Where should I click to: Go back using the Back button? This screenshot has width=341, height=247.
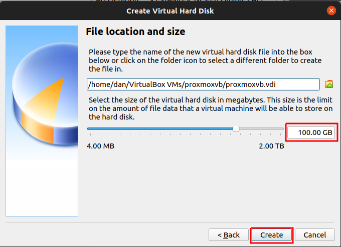[x=228, y=234]
